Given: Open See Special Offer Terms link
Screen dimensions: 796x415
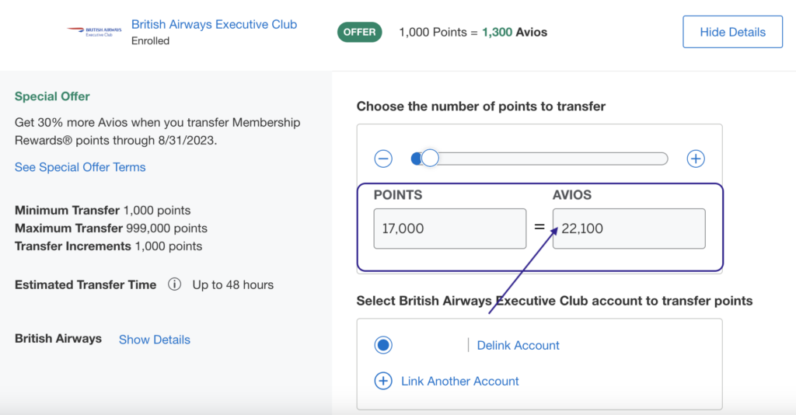Looking at the screenshot, I should tap(80, 167).
